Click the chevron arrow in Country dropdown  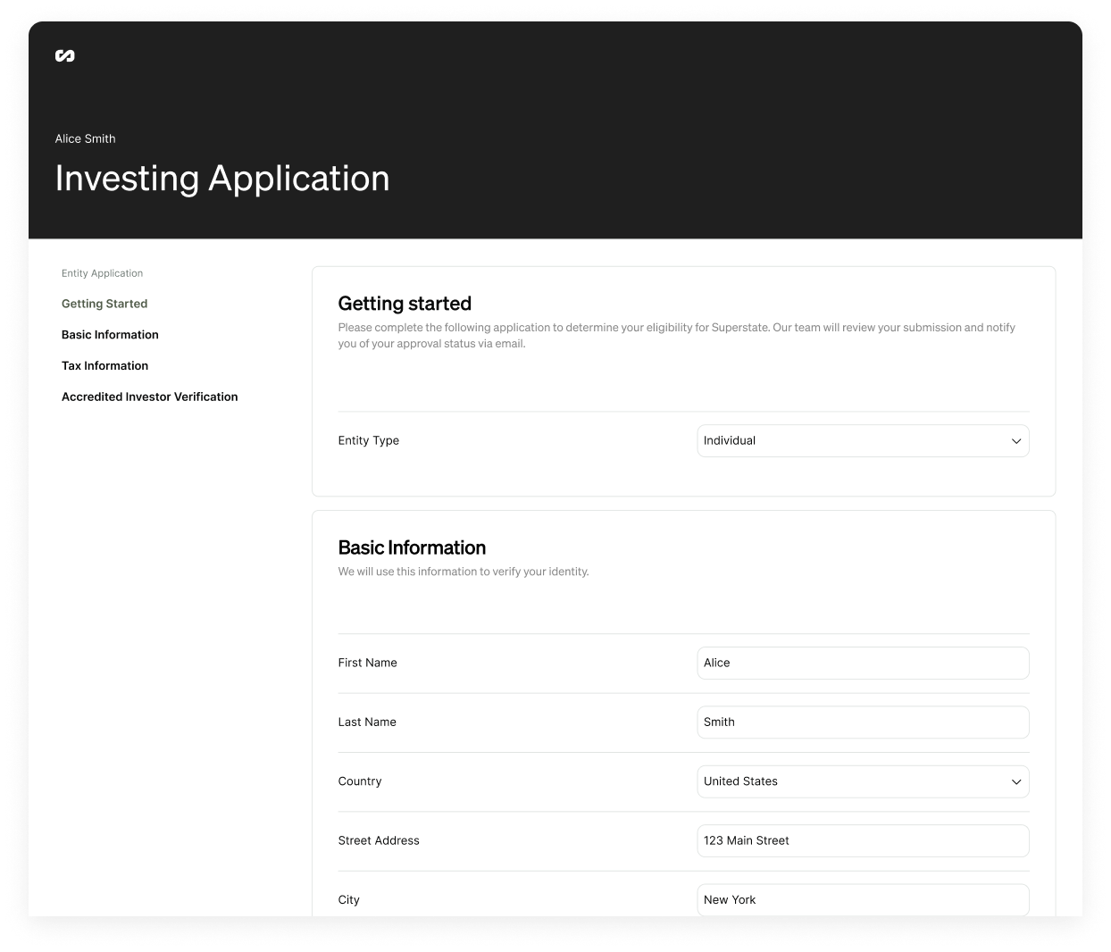pos(1015,782)
